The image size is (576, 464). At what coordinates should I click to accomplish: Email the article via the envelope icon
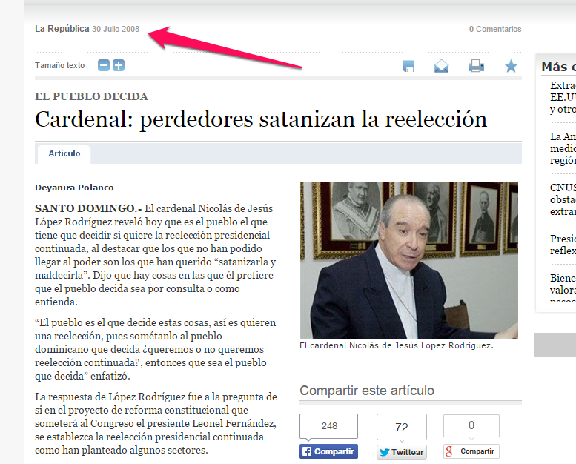(x=441, y=66)
